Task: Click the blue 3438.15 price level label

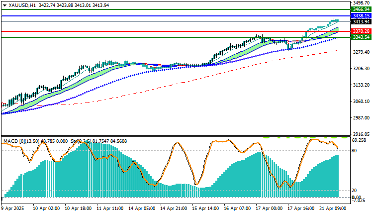Action: coord(361,16)
